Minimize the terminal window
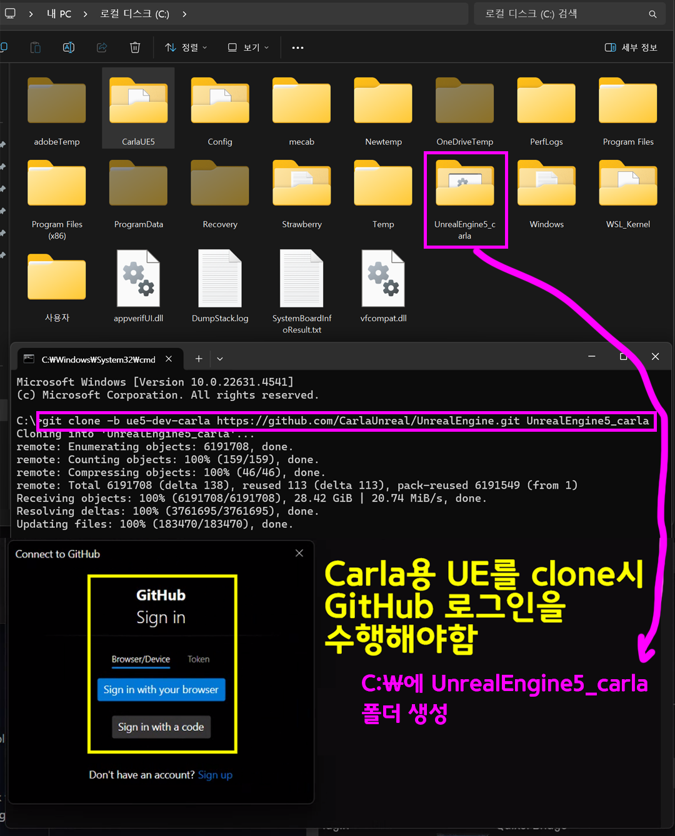 [591, 356]
